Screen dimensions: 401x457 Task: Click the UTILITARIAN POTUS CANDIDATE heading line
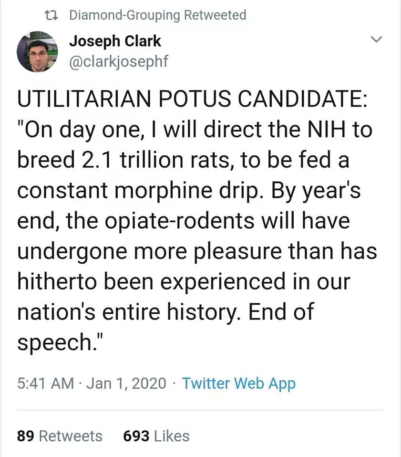click(x=192, y=101)
